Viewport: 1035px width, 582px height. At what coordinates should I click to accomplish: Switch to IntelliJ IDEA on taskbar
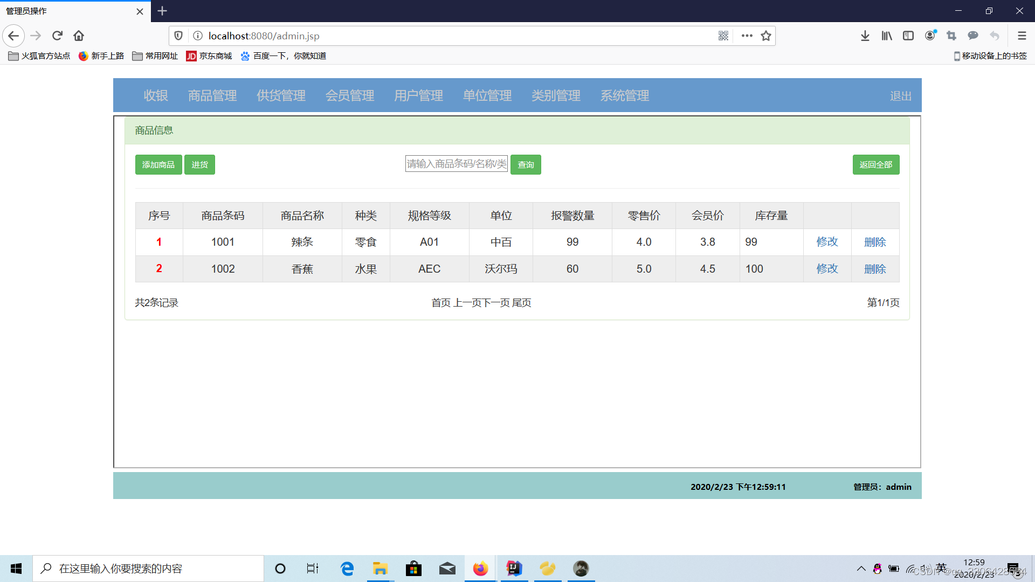(x=514, y=569)
